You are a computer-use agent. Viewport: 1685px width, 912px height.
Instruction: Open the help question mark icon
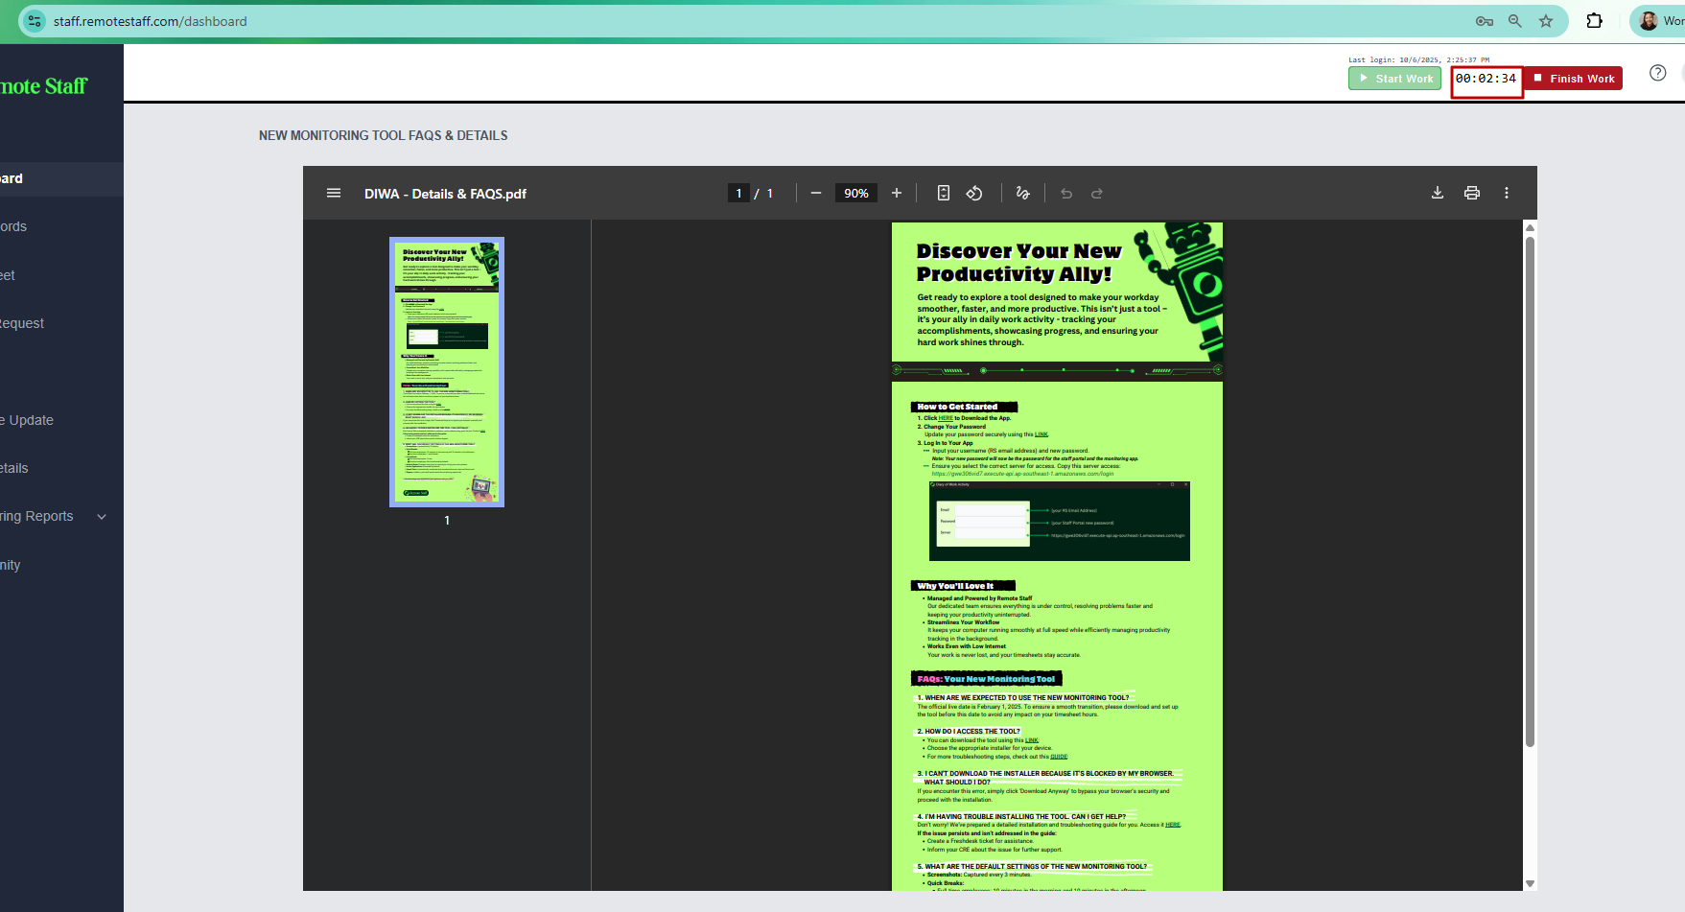(1658, 73)
